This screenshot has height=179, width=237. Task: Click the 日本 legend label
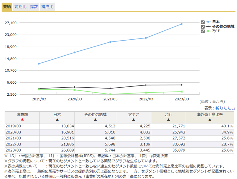pos(216,22)
